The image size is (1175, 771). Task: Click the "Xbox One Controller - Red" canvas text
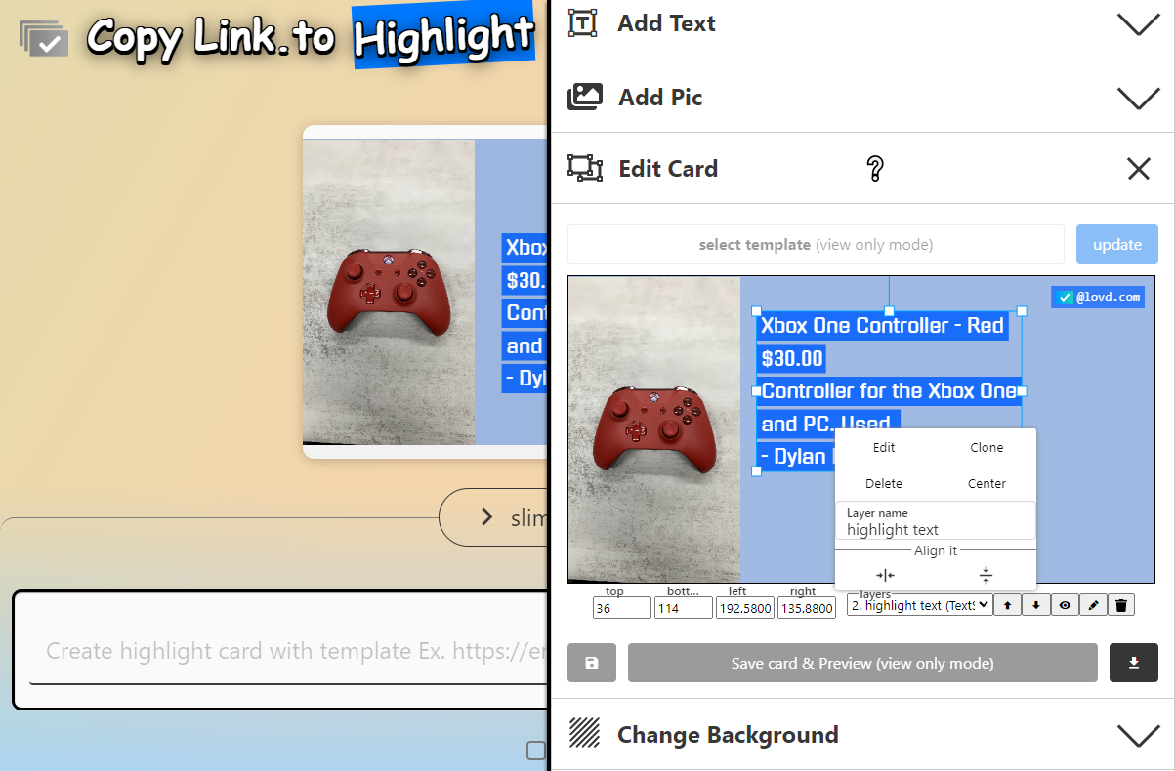pyautogui.click(x=882, y=325)
